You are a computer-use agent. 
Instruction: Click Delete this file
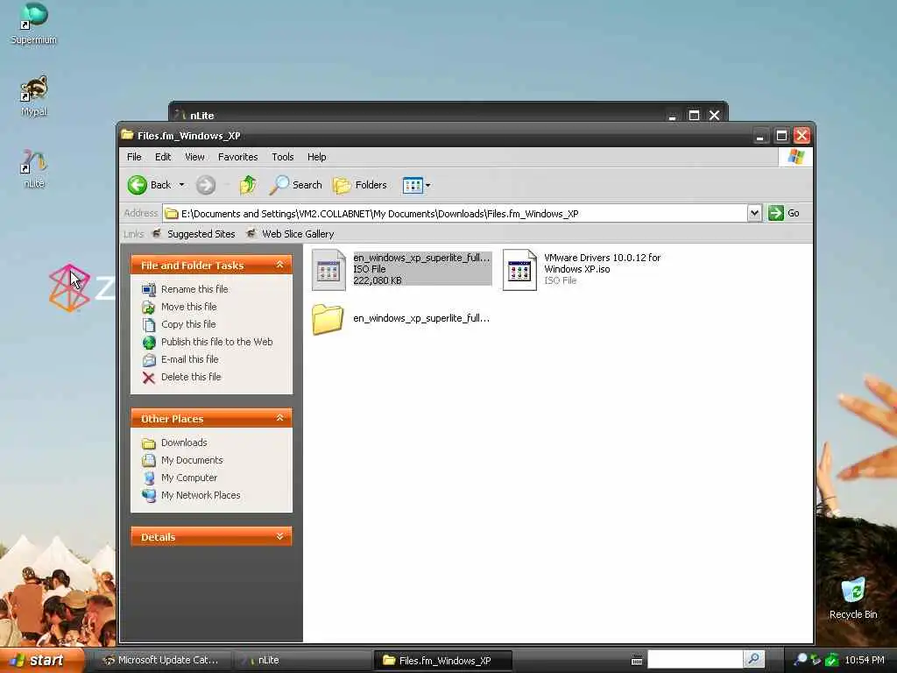[x=191, y=377]
